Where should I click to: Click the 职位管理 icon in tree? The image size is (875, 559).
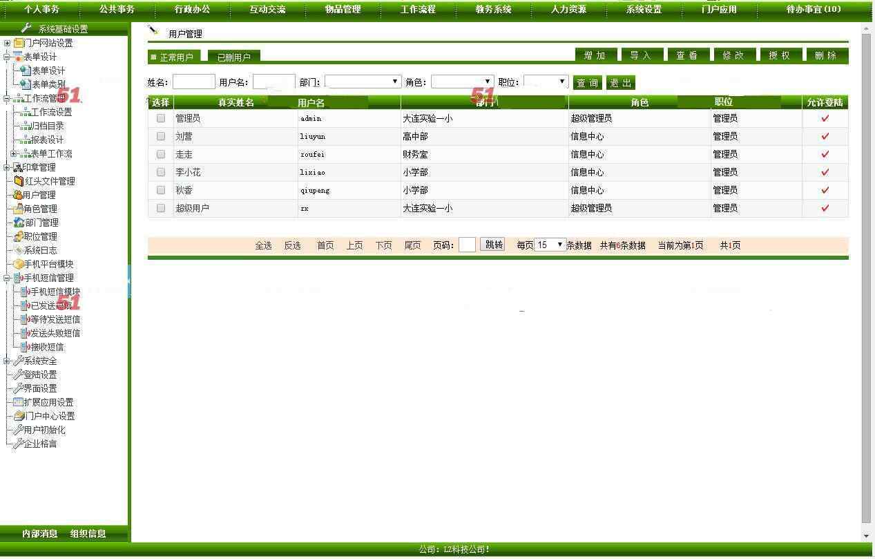[x=19, y=236]
